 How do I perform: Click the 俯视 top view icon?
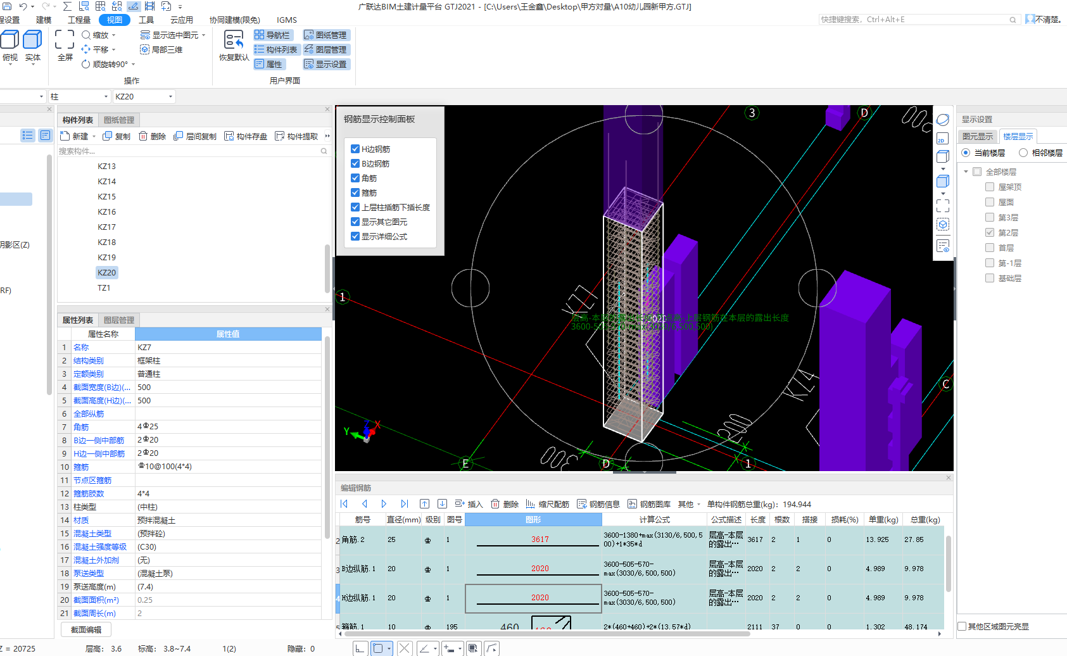pyautogui.click(x=9, y=39)
